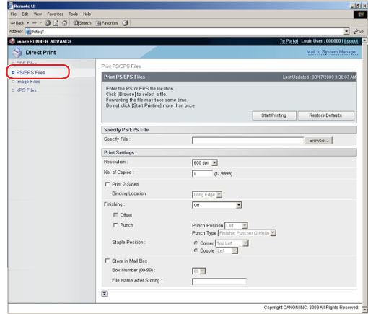Click the Stop loading icon

coord(48,23)
